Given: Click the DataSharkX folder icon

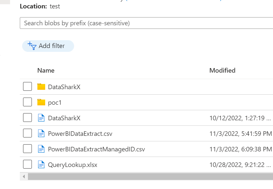Looking at the screenshot, I should click(x=41, y=87).
